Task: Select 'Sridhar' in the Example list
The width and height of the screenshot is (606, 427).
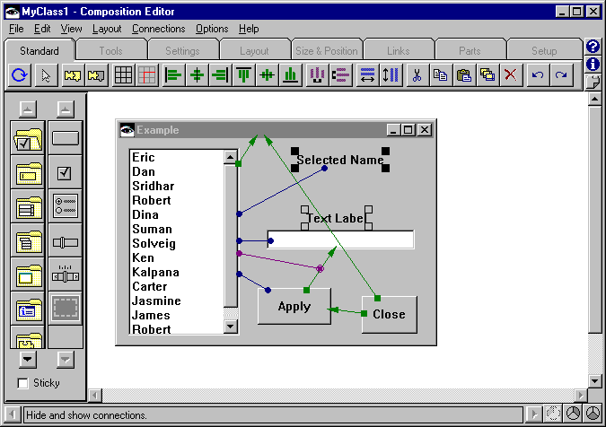Action: pyautogui.click(x=153, y=186)
